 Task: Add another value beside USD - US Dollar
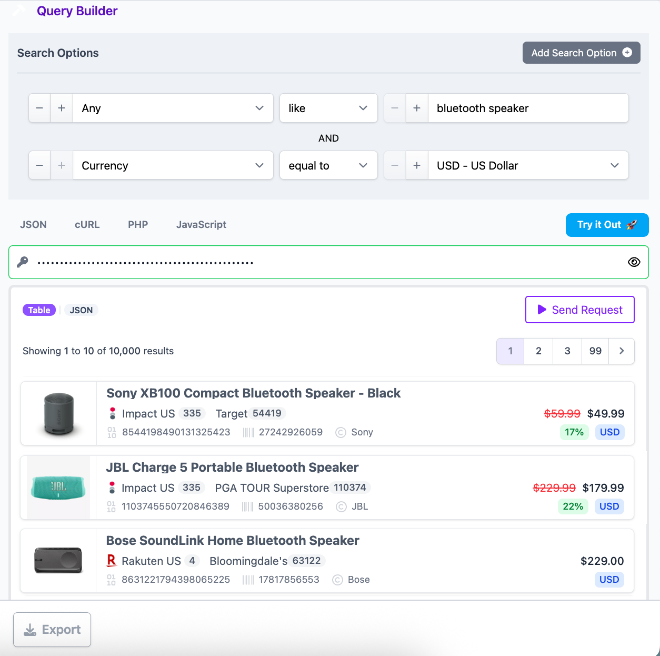click(x=417, y=165)
